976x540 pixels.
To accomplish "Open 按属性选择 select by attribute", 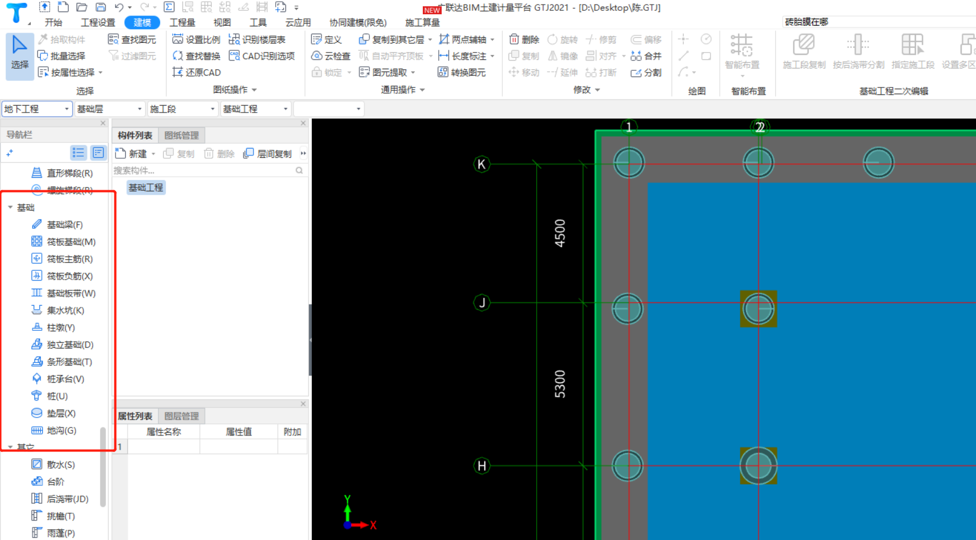I will pos(70,73).
